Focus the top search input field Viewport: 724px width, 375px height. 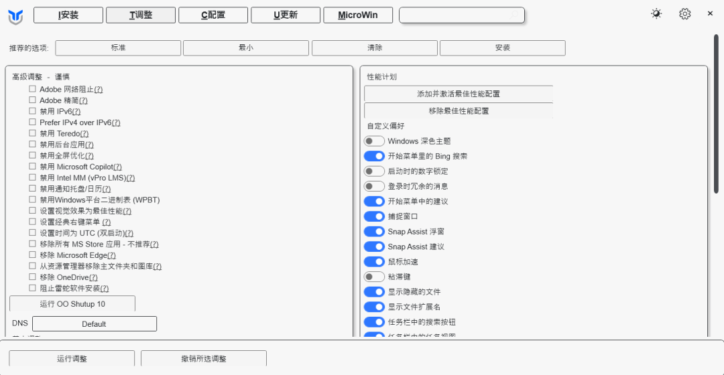pyautogui.click(x=462, y=15)
